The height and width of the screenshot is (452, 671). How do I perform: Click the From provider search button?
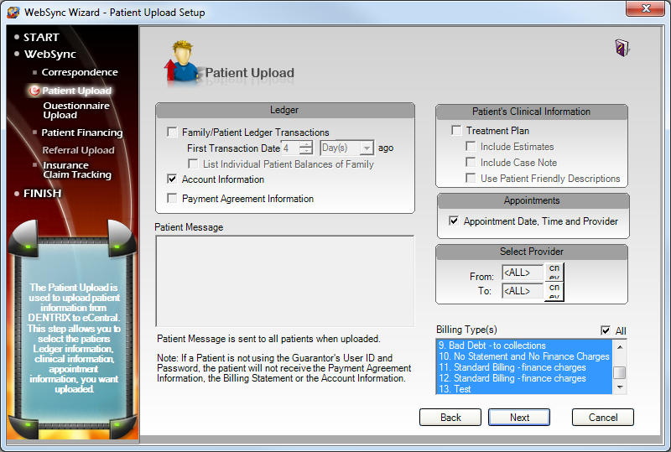tap(554, 273)
